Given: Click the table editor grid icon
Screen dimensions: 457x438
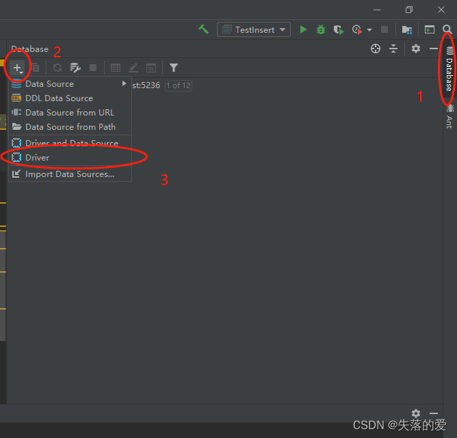Looking at the screenshot, I should pos(116,68).
